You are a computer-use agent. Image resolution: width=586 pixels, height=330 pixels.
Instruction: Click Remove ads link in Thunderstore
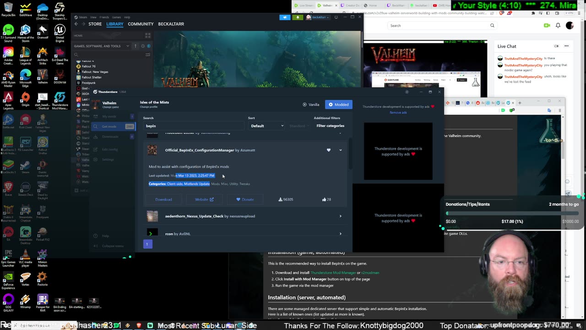click(398, 112)
